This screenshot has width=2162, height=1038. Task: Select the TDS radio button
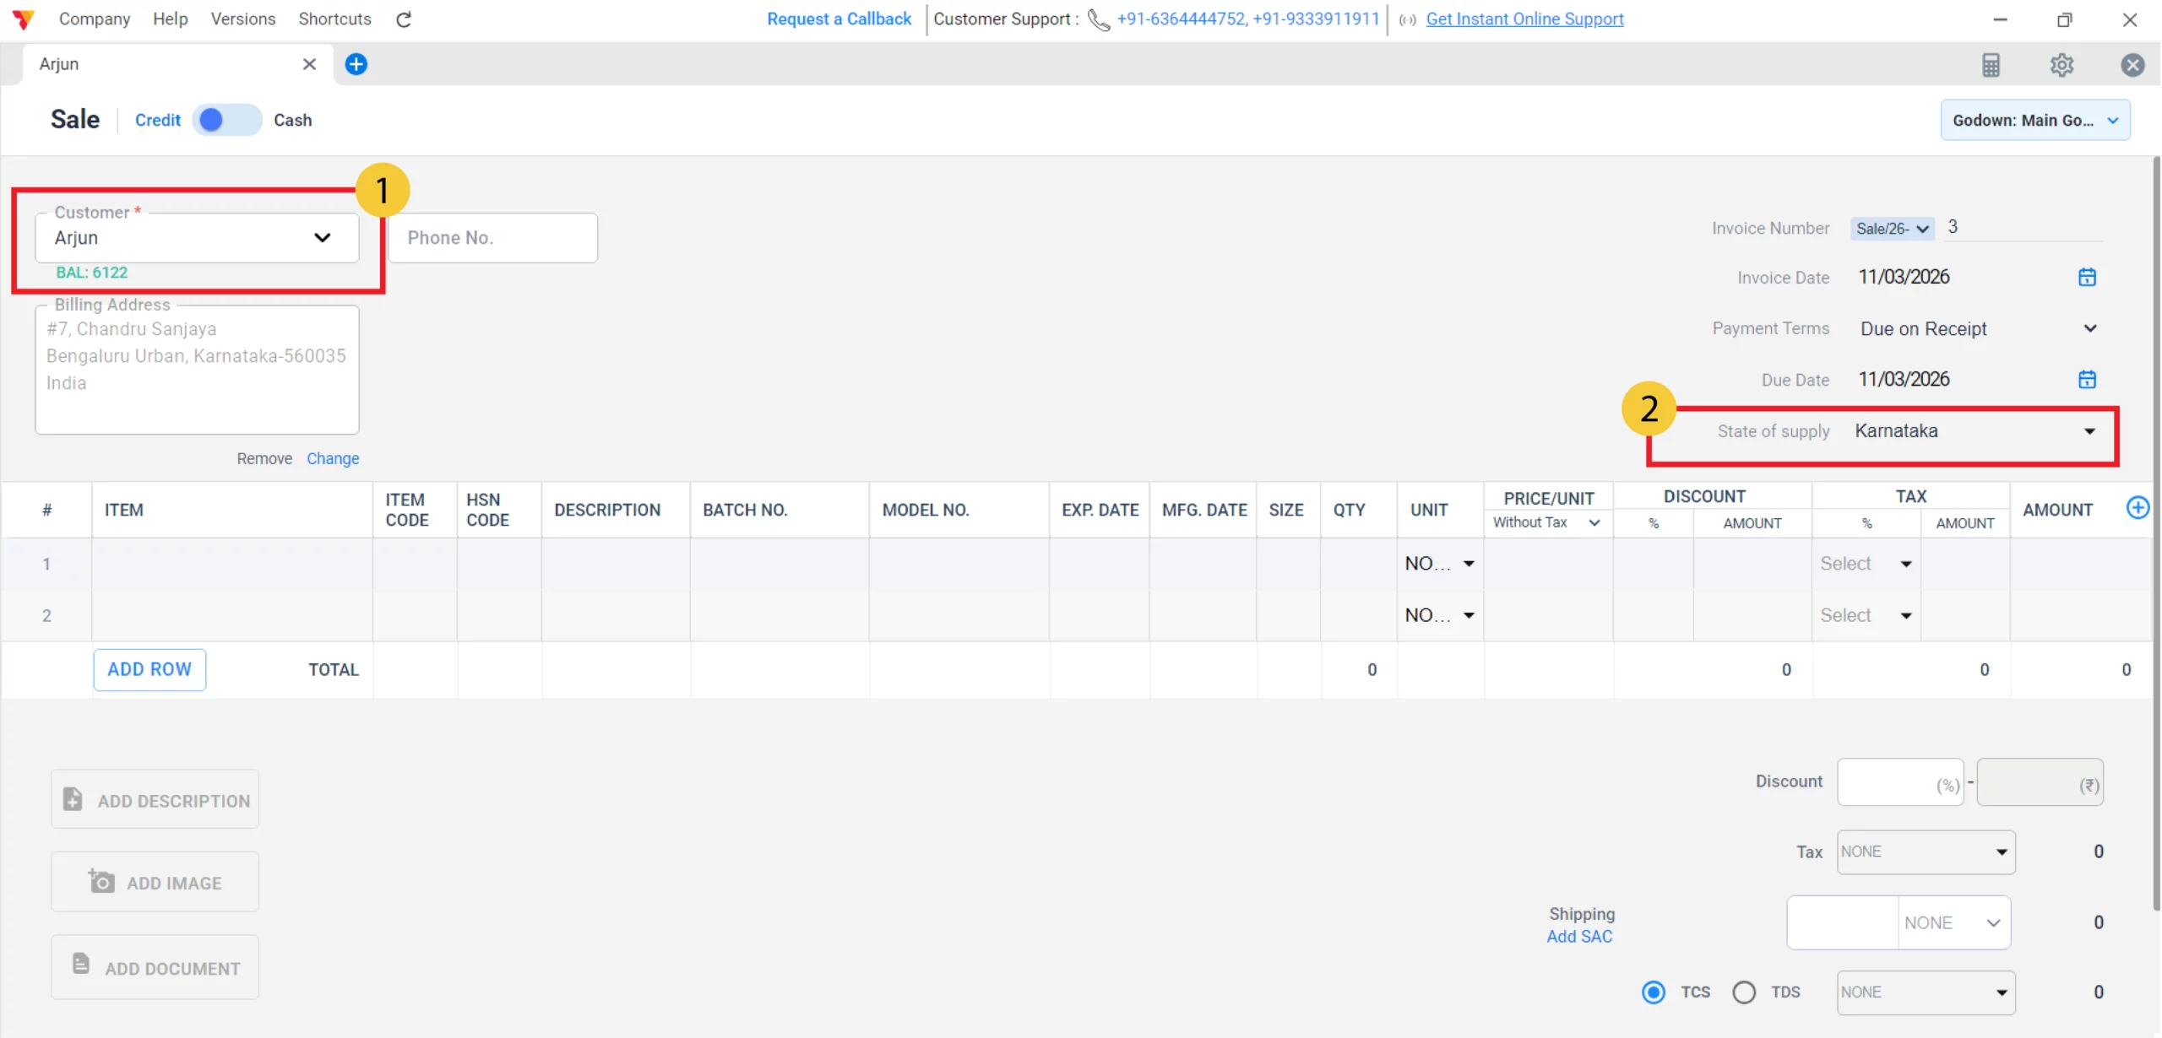pyautogui.click(x=1744, y=992)
